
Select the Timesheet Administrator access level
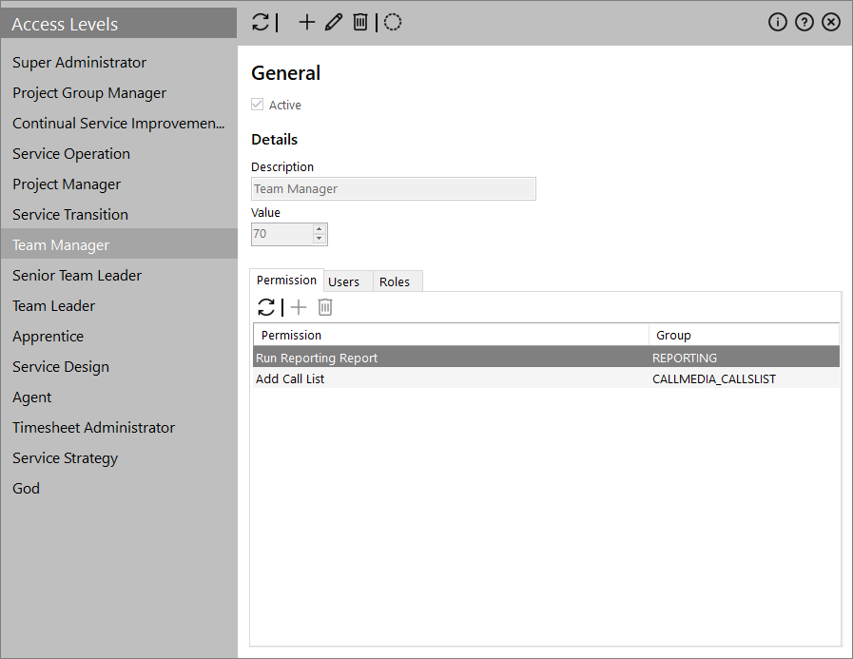pos(93,428)
